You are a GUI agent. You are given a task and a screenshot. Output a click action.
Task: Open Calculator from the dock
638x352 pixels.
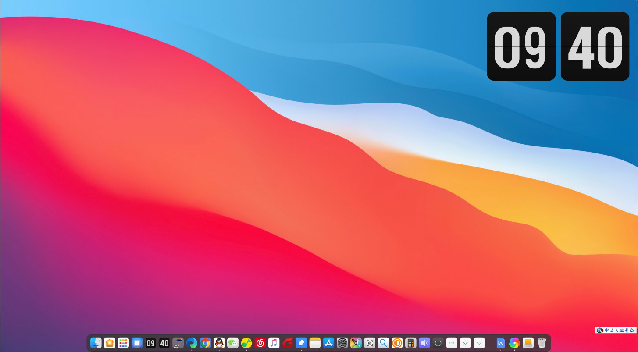(410, 343)
